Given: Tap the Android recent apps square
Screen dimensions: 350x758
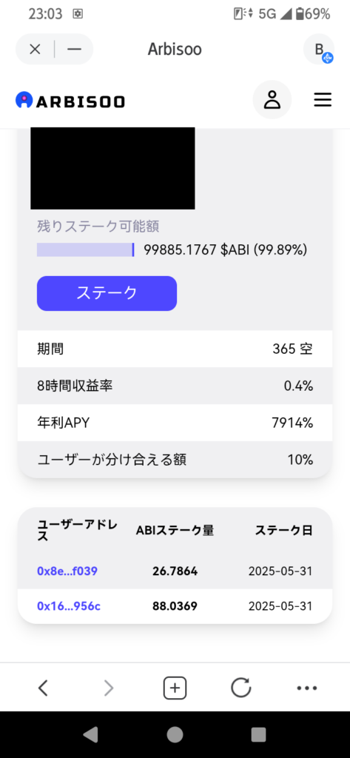Looking at the screenshot, I should click(x=259, y=734).
